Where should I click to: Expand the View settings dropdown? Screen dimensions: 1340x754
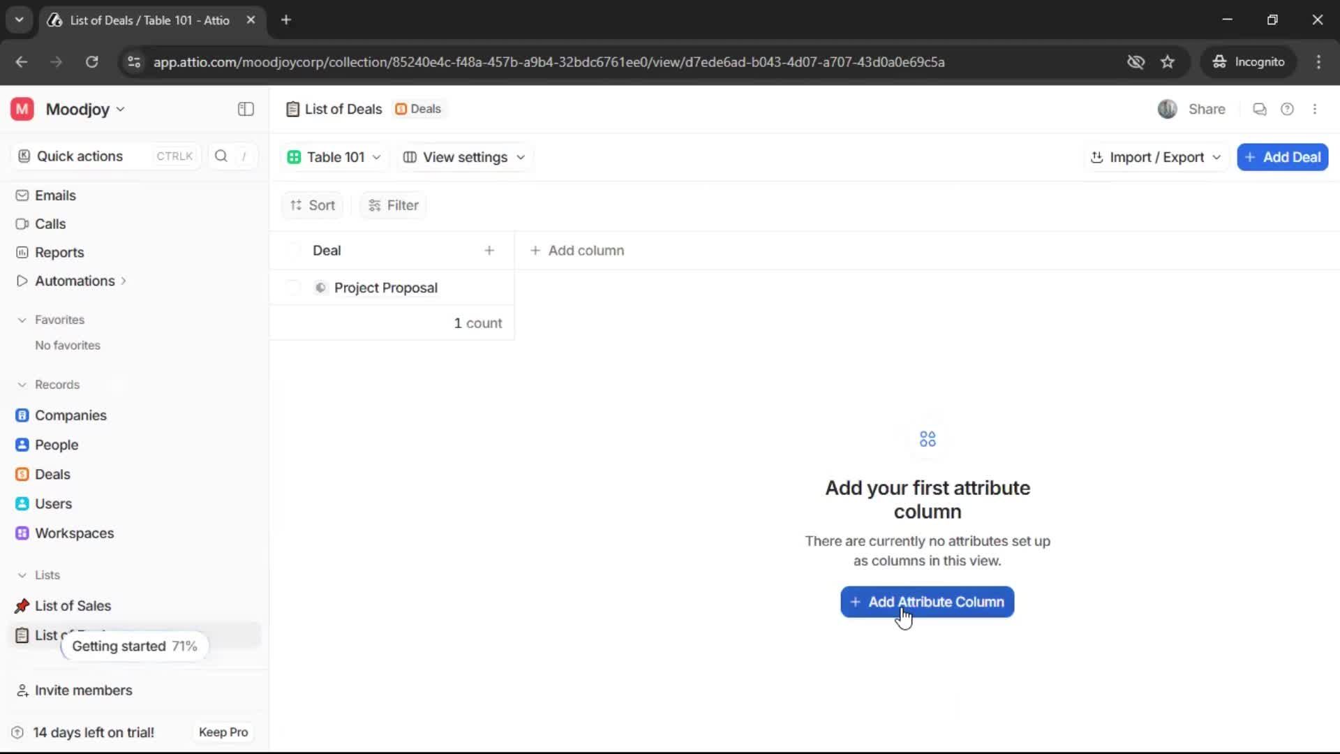click(x=464, y=157)
